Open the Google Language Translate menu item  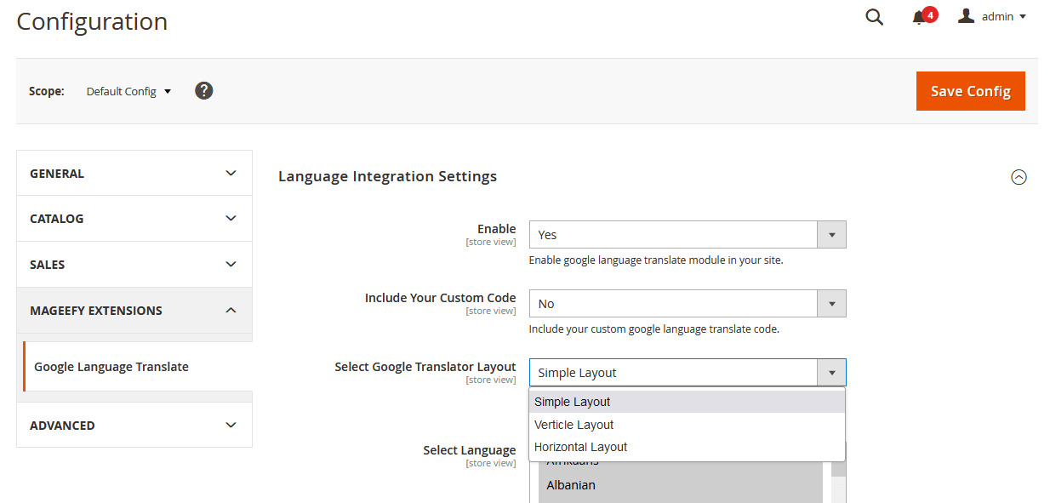111,366
